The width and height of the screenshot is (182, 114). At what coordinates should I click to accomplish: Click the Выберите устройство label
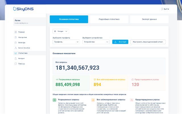pos(92,38)
